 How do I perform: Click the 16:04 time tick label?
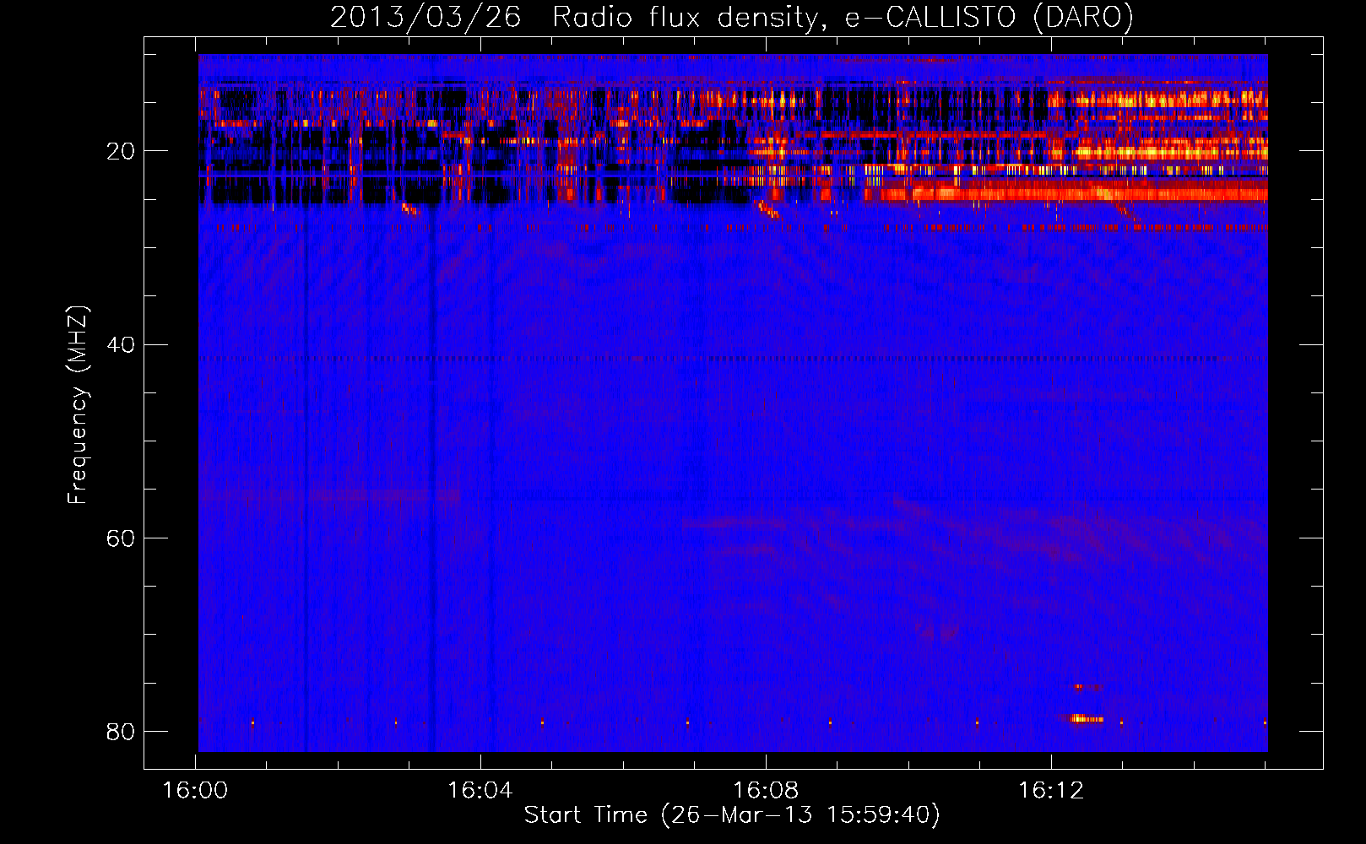pyautogui.click(x=480, y=791)
